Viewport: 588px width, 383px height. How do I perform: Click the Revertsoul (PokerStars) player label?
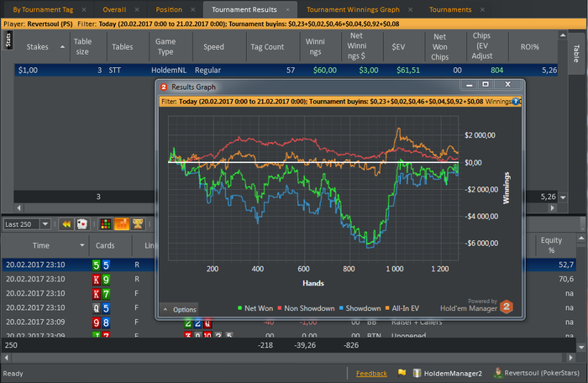click(542, 373)
